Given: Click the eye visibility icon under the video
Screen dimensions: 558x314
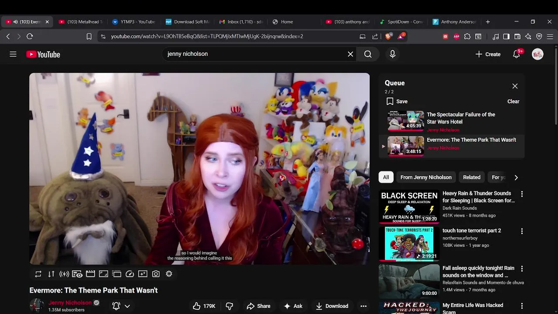Looking at the screenshot, I should pyautogui.click(x=77, y=274).
